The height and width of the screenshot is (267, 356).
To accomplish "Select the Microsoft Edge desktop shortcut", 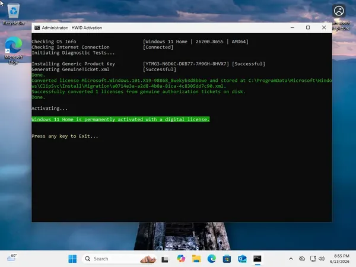I will 14,50.
